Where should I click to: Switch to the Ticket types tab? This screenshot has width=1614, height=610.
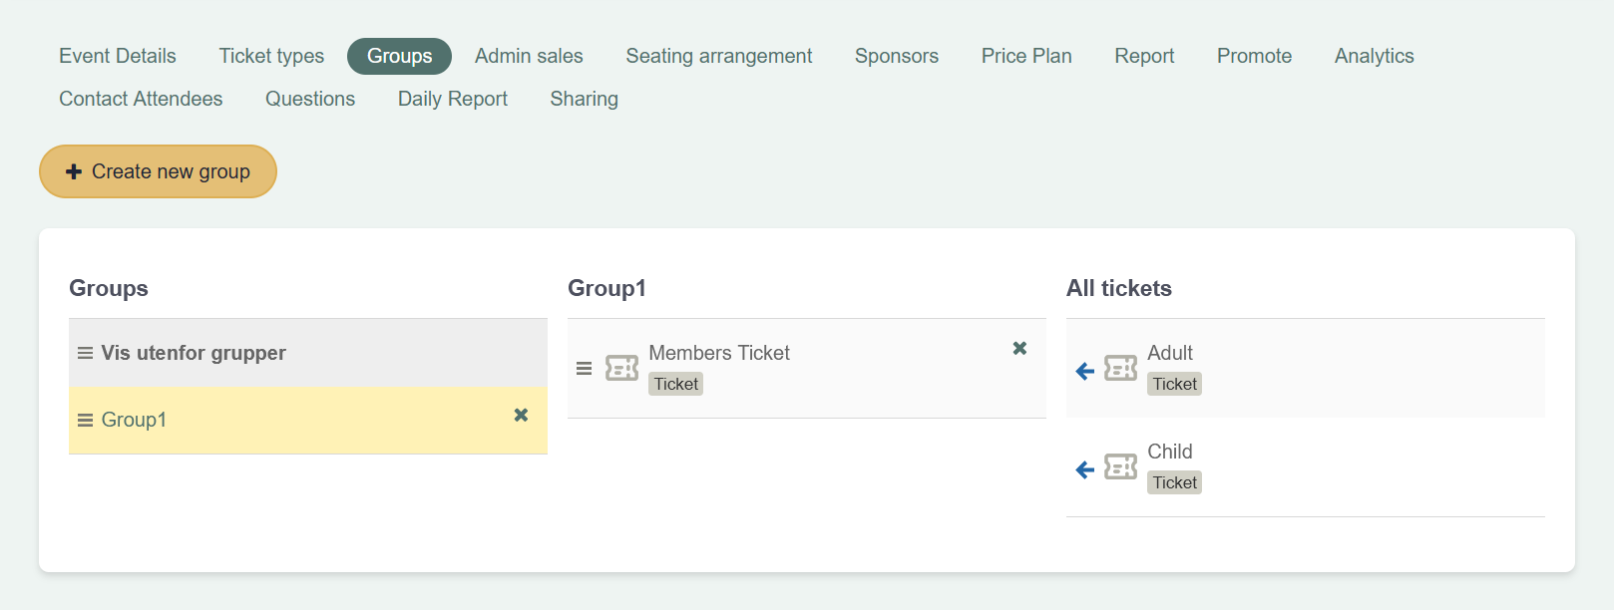271,56
